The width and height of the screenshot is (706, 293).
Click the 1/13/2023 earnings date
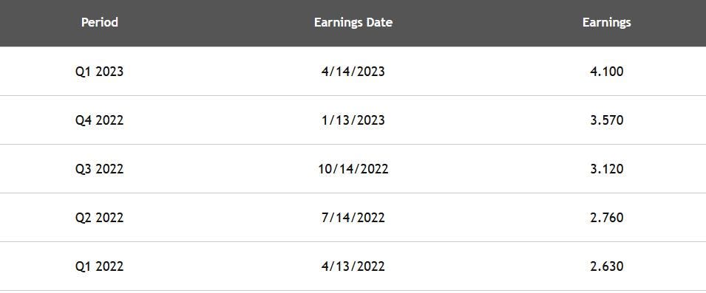pos(353,120)
